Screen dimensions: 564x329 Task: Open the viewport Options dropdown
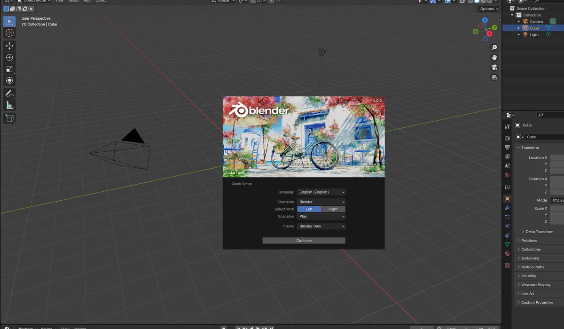coord(489,9)
